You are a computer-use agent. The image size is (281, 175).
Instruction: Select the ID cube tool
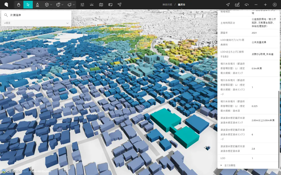coord(58,5)
